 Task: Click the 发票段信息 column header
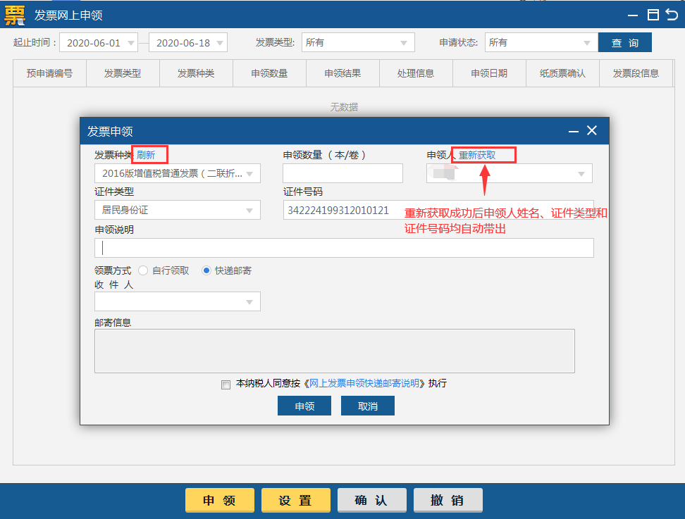click(x=636, y=73)
